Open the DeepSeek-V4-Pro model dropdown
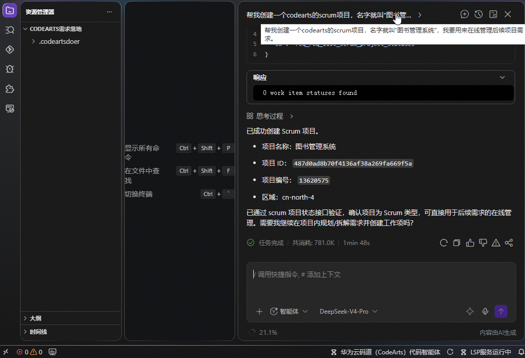Screen dimensions: 525x358 pos(349,312)
